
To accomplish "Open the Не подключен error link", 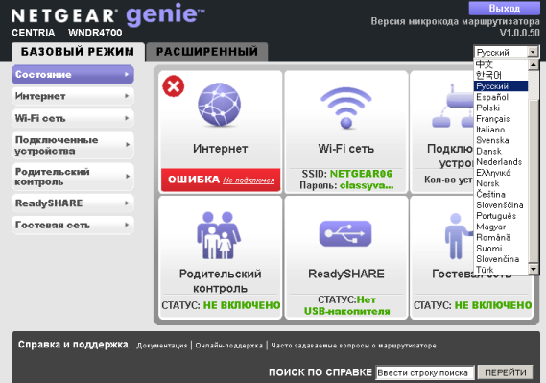I will click(x=249, y=180).
